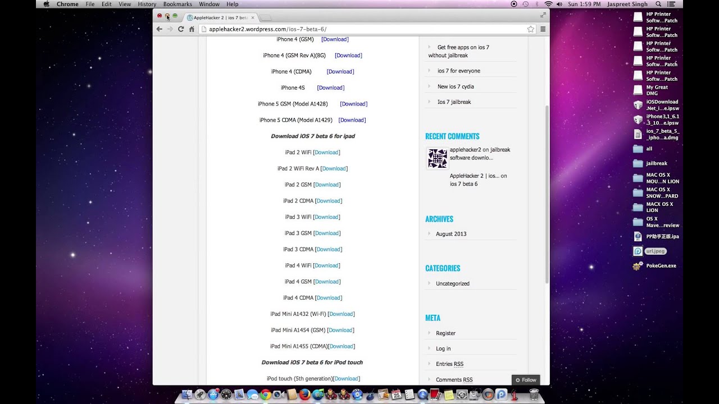Click Download for iPad 3 WiFi
719x404 pixels.
[x=326, y=217]
